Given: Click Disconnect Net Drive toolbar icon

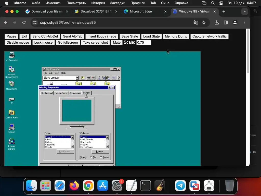Looking at the screenshot, I should click(x=93, y=78).
